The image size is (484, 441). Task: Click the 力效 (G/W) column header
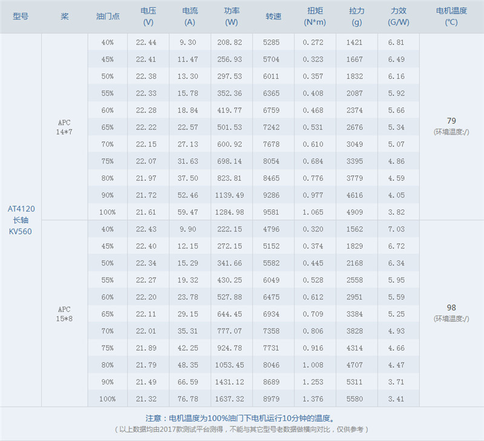point(398,16)
